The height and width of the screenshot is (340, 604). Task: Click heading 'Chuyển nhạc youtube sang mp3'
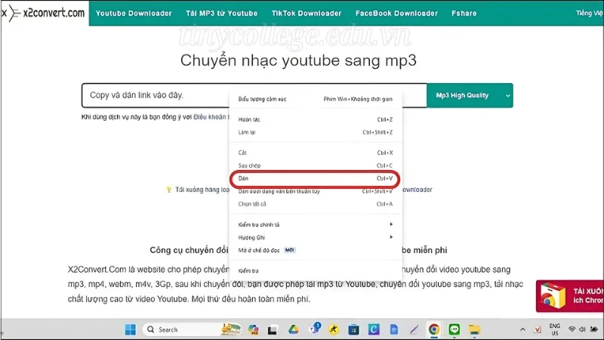(x=298, y=60)
